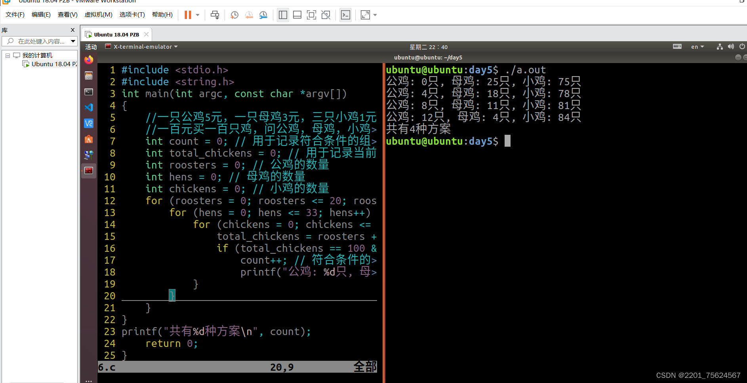Click the vim cursor bracket on line 20
Screen dimensions: 747x383
click(172, 295)
